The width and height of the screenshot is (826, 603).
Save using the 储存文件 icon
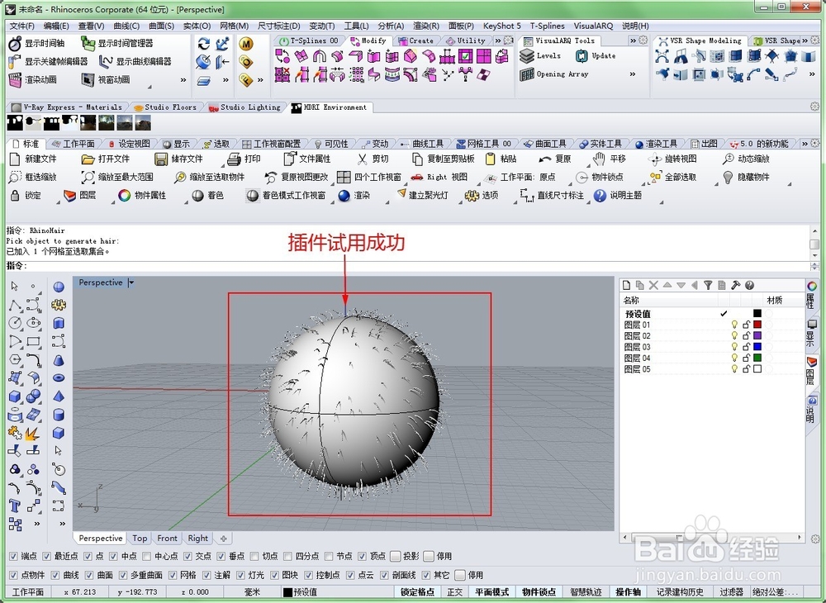point(161,159)
